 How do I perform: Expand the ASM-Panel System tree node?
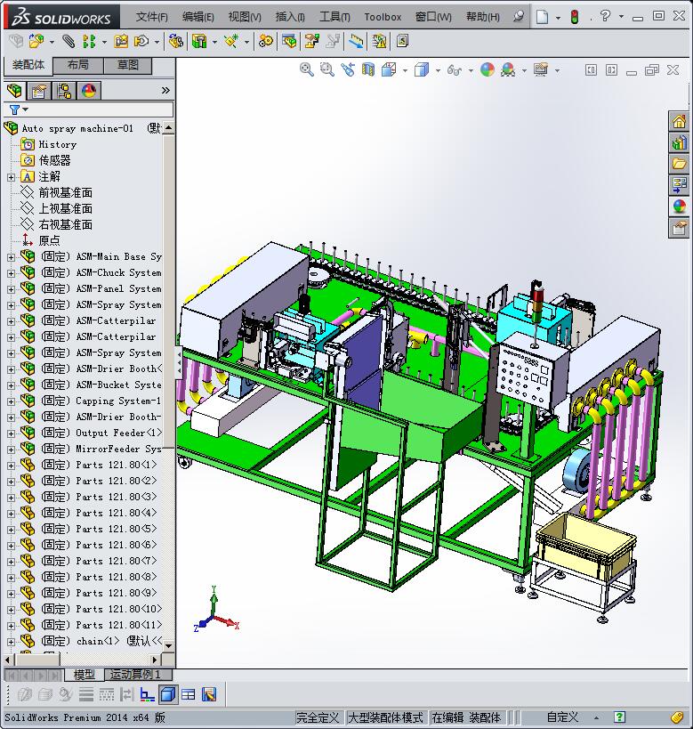(x=11, y=289)
